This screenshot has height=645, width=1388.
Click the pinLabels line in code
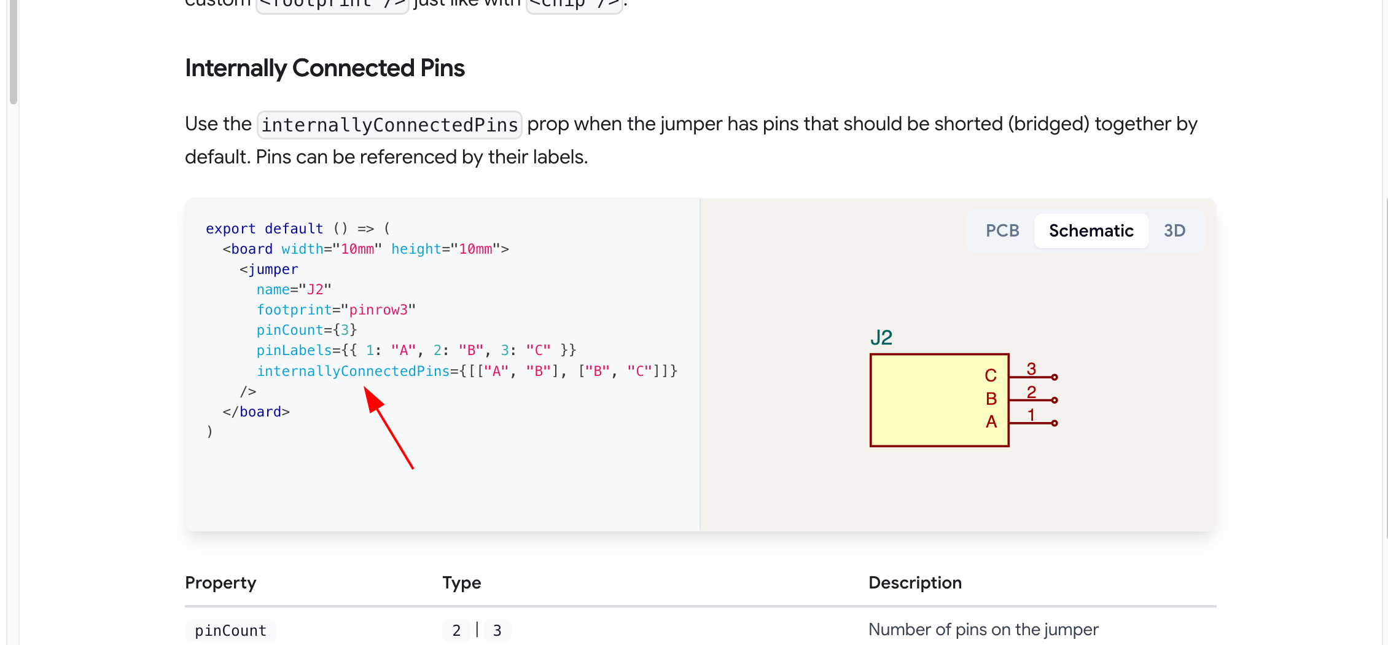[x=416, y=350]
